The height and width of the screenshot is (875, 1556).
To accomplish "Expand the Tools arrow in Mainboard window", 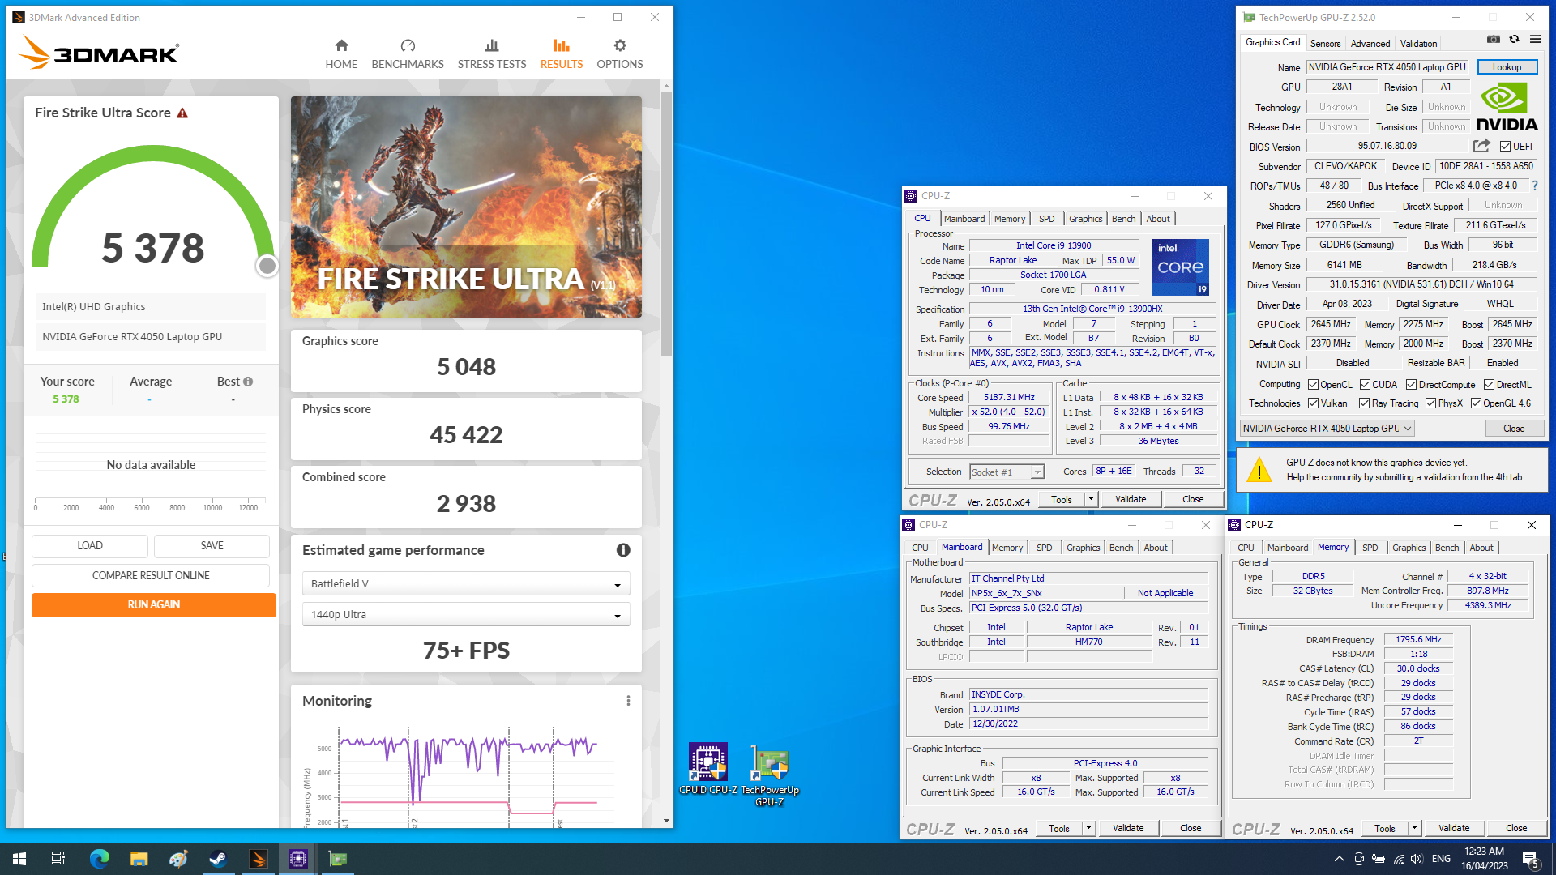I will 1088,828.
